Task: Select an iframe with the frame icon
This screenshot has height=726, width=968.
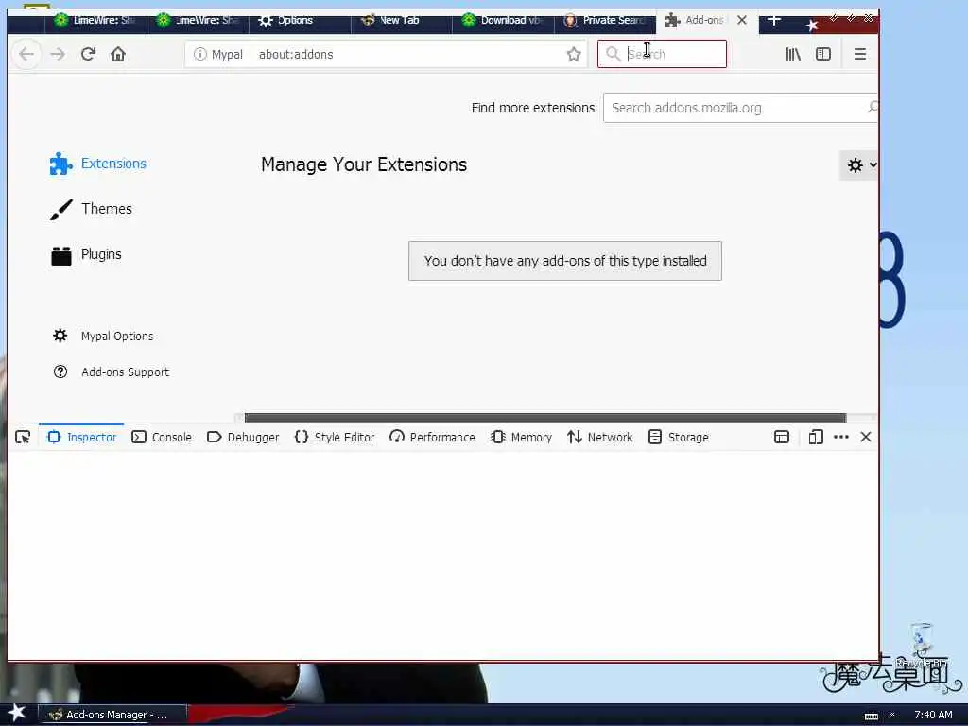Action: [782, 437]
